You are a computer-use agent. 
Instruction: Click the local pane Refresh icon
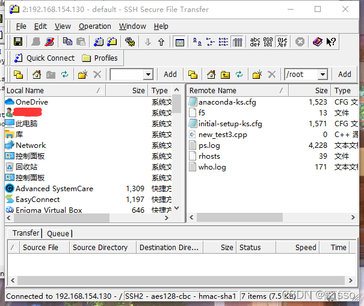(x=65, y=75)
